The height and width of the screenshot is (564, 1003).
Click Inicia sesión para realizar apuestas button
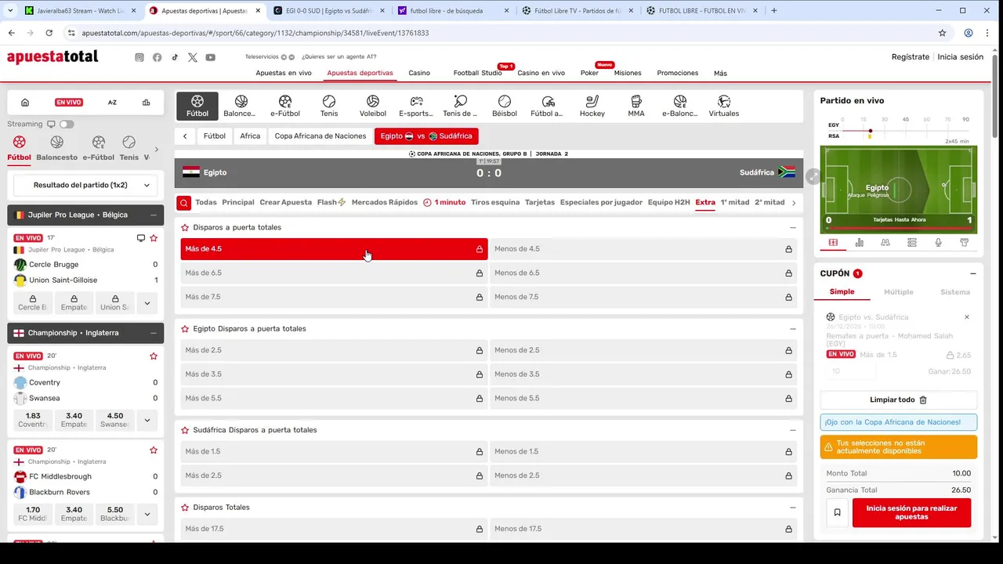click(x=911, y=512)
